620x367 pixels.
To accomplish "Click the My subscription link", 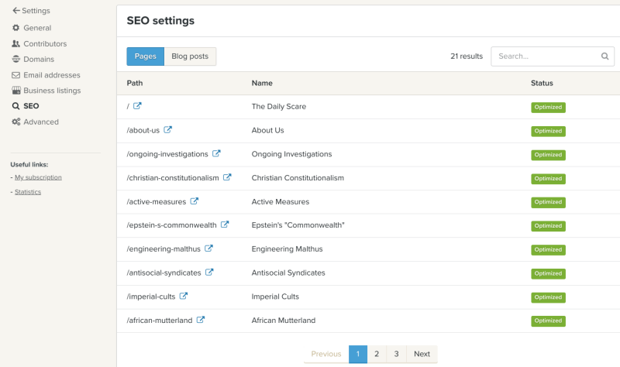I will coord(38,177).
